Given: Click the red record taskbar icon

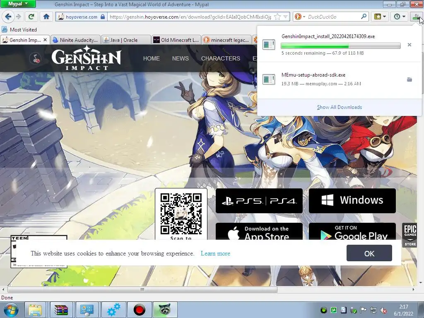Looking at the screenshot, I should 140,310.
